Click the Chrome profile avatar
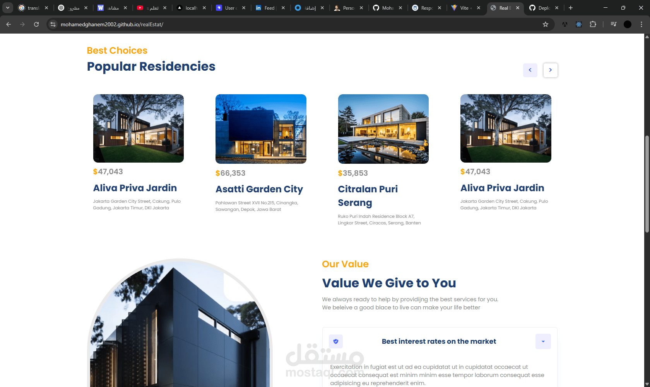The image size is (650, 387). (x=628, y=24)
